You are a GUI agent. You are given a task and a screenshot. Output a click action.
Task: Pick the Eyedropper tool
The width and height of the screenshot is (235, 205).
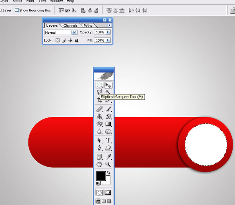coord(108,157)
